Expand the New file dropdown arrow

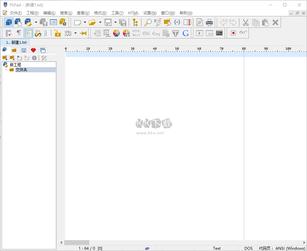point(85,22)
